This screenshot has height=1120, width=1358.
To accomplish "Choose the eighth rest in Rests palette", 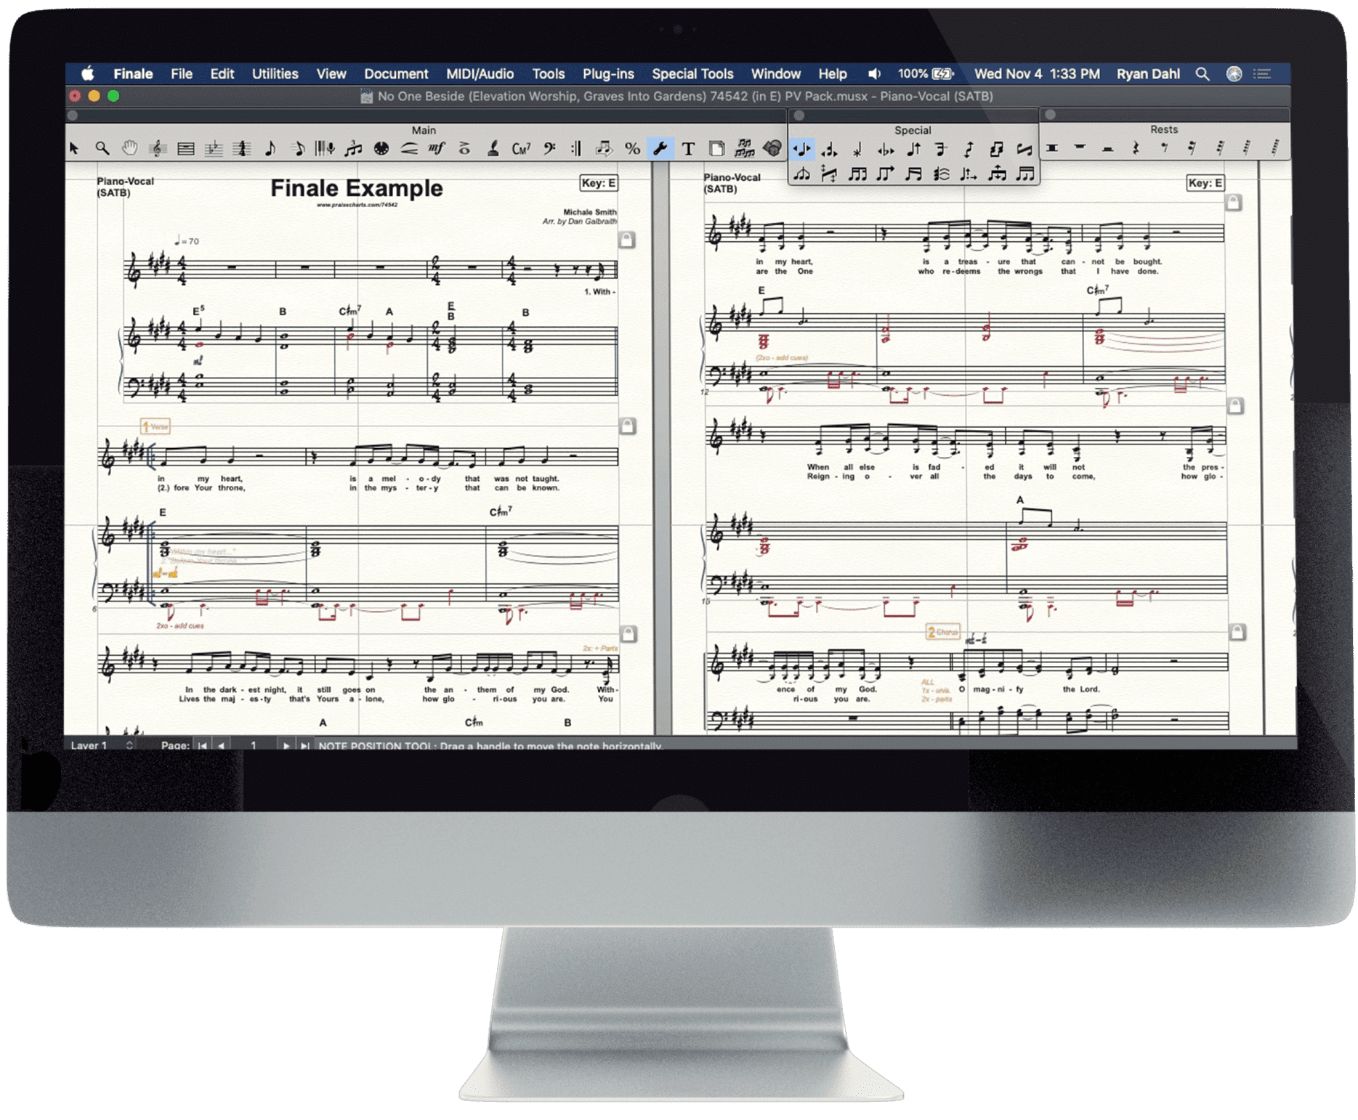I will [1164, 148].
